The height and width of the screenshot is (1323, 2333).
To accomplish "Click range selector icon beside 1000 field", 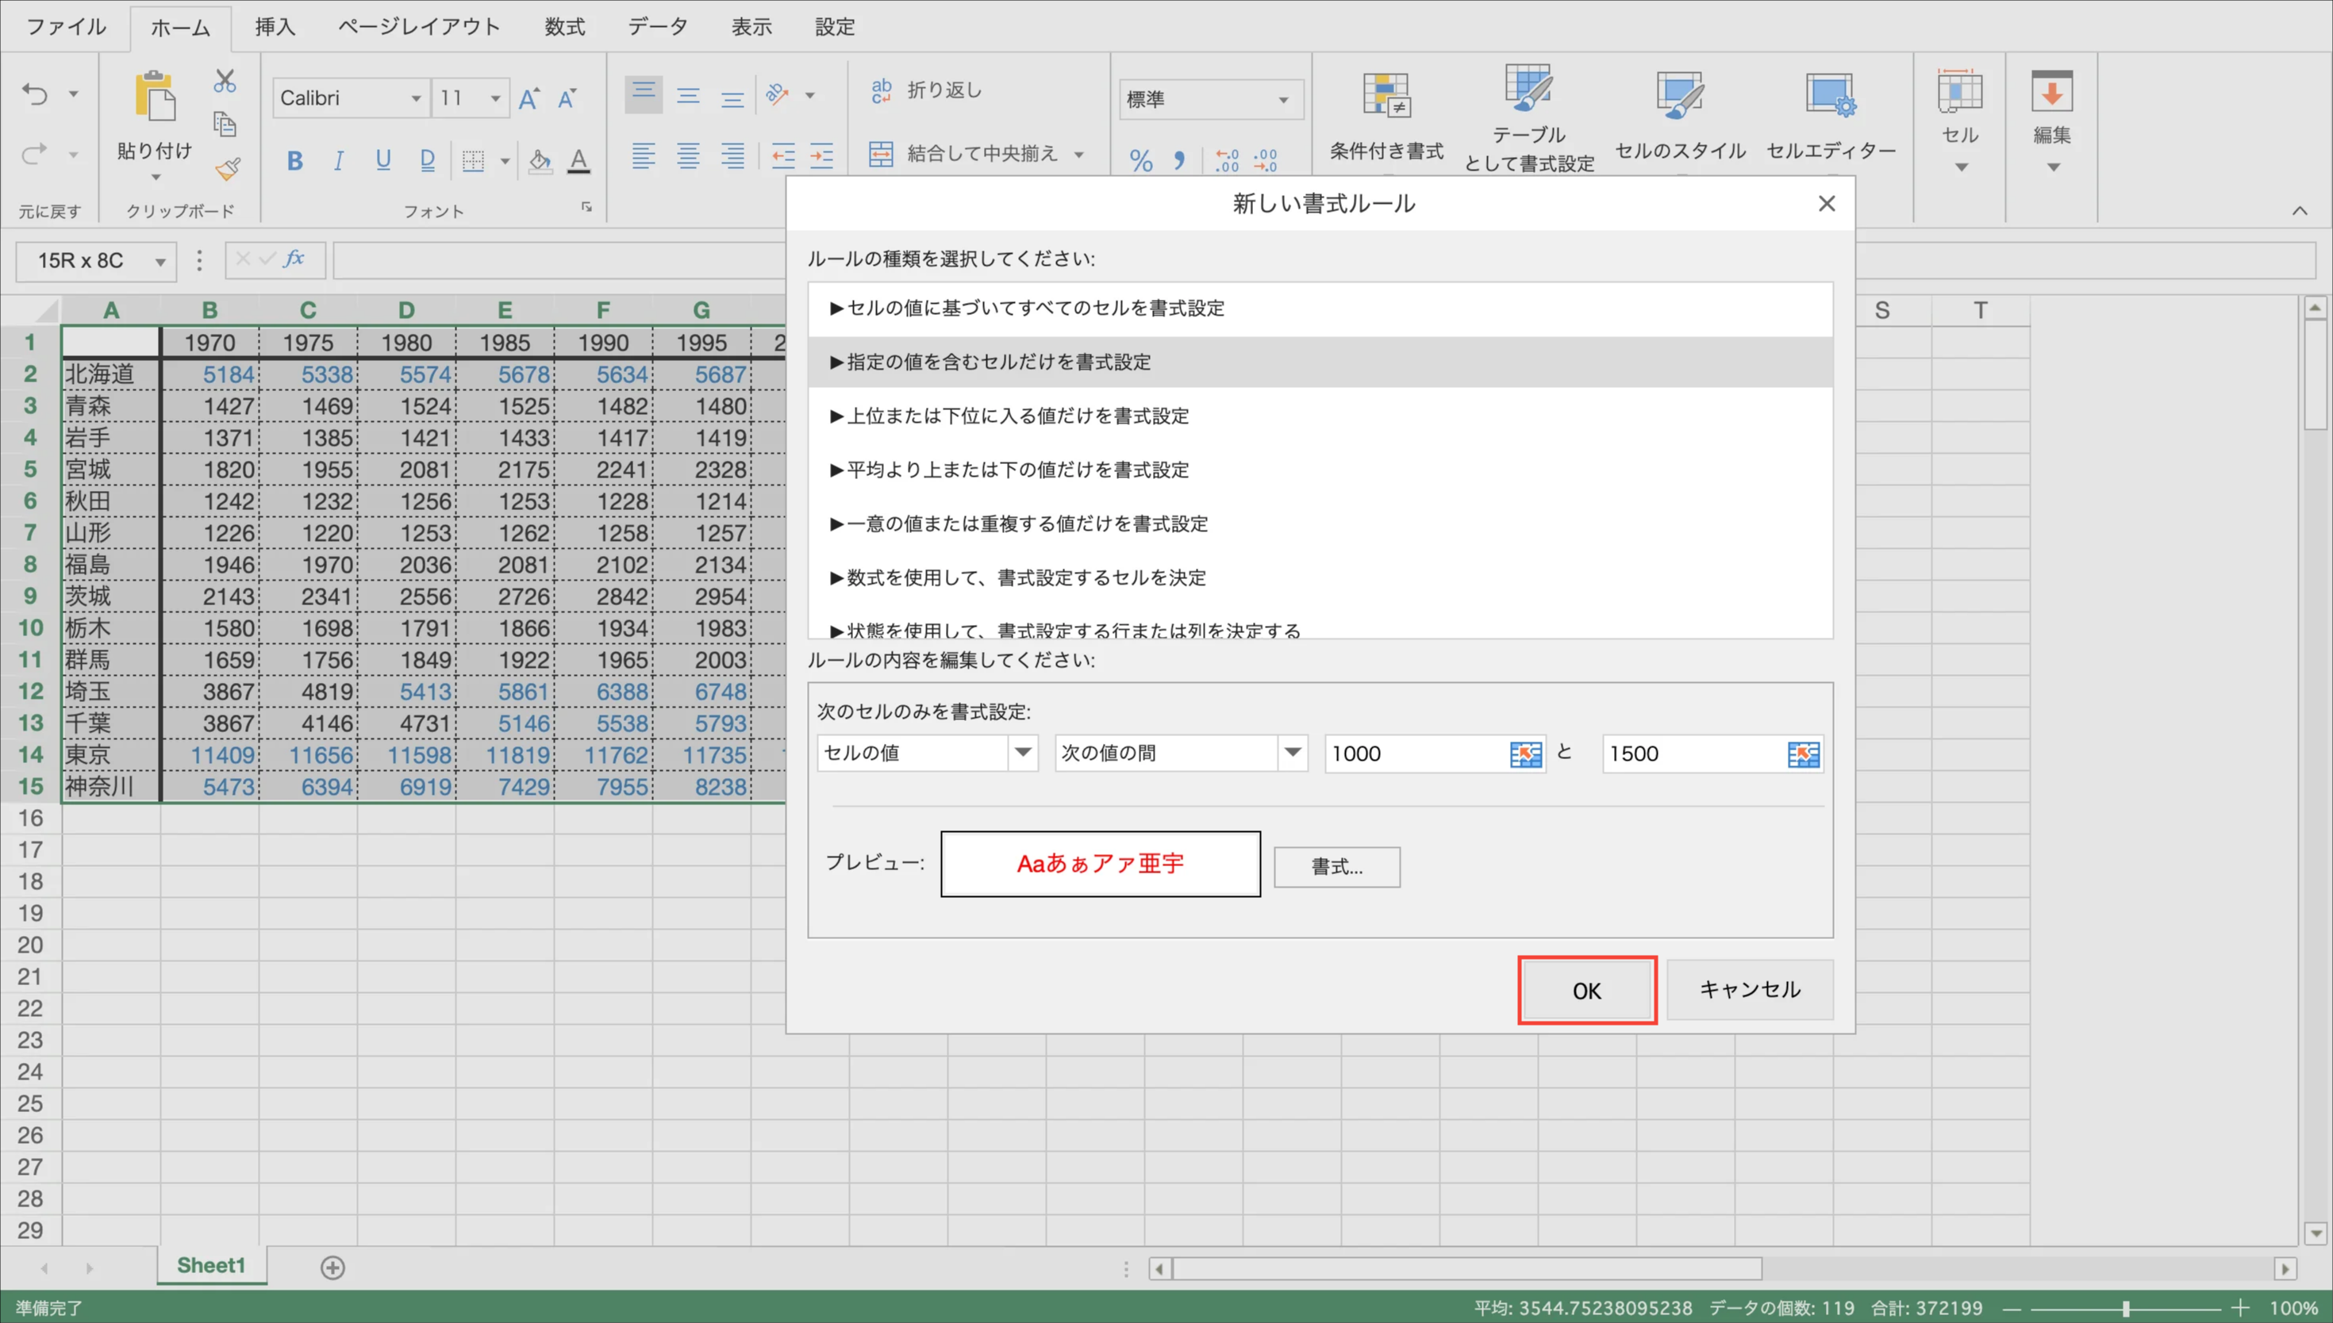I will click(x=1525, y=754).
